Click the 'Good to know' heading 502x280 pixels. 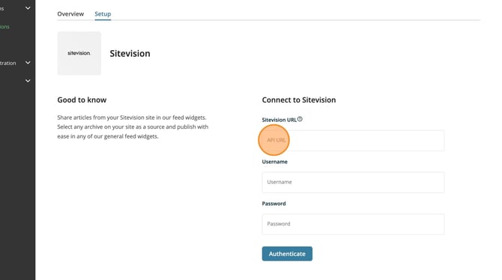pos(82,100)
